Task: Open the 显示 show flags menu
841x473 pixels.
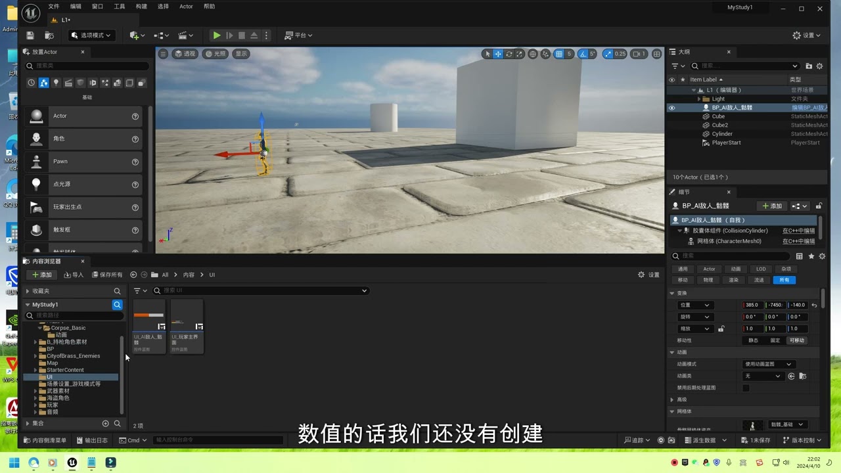Action: tap(241, 54)
